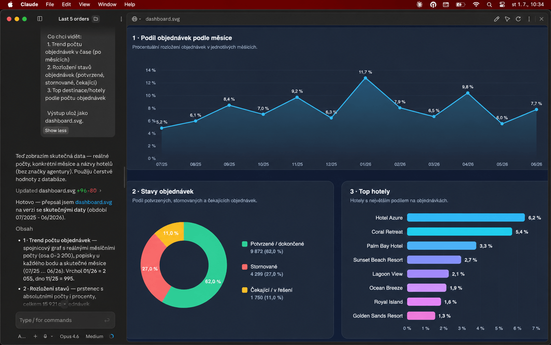Click the folder icon beside Last 5 orders

[x=96, y=19]
